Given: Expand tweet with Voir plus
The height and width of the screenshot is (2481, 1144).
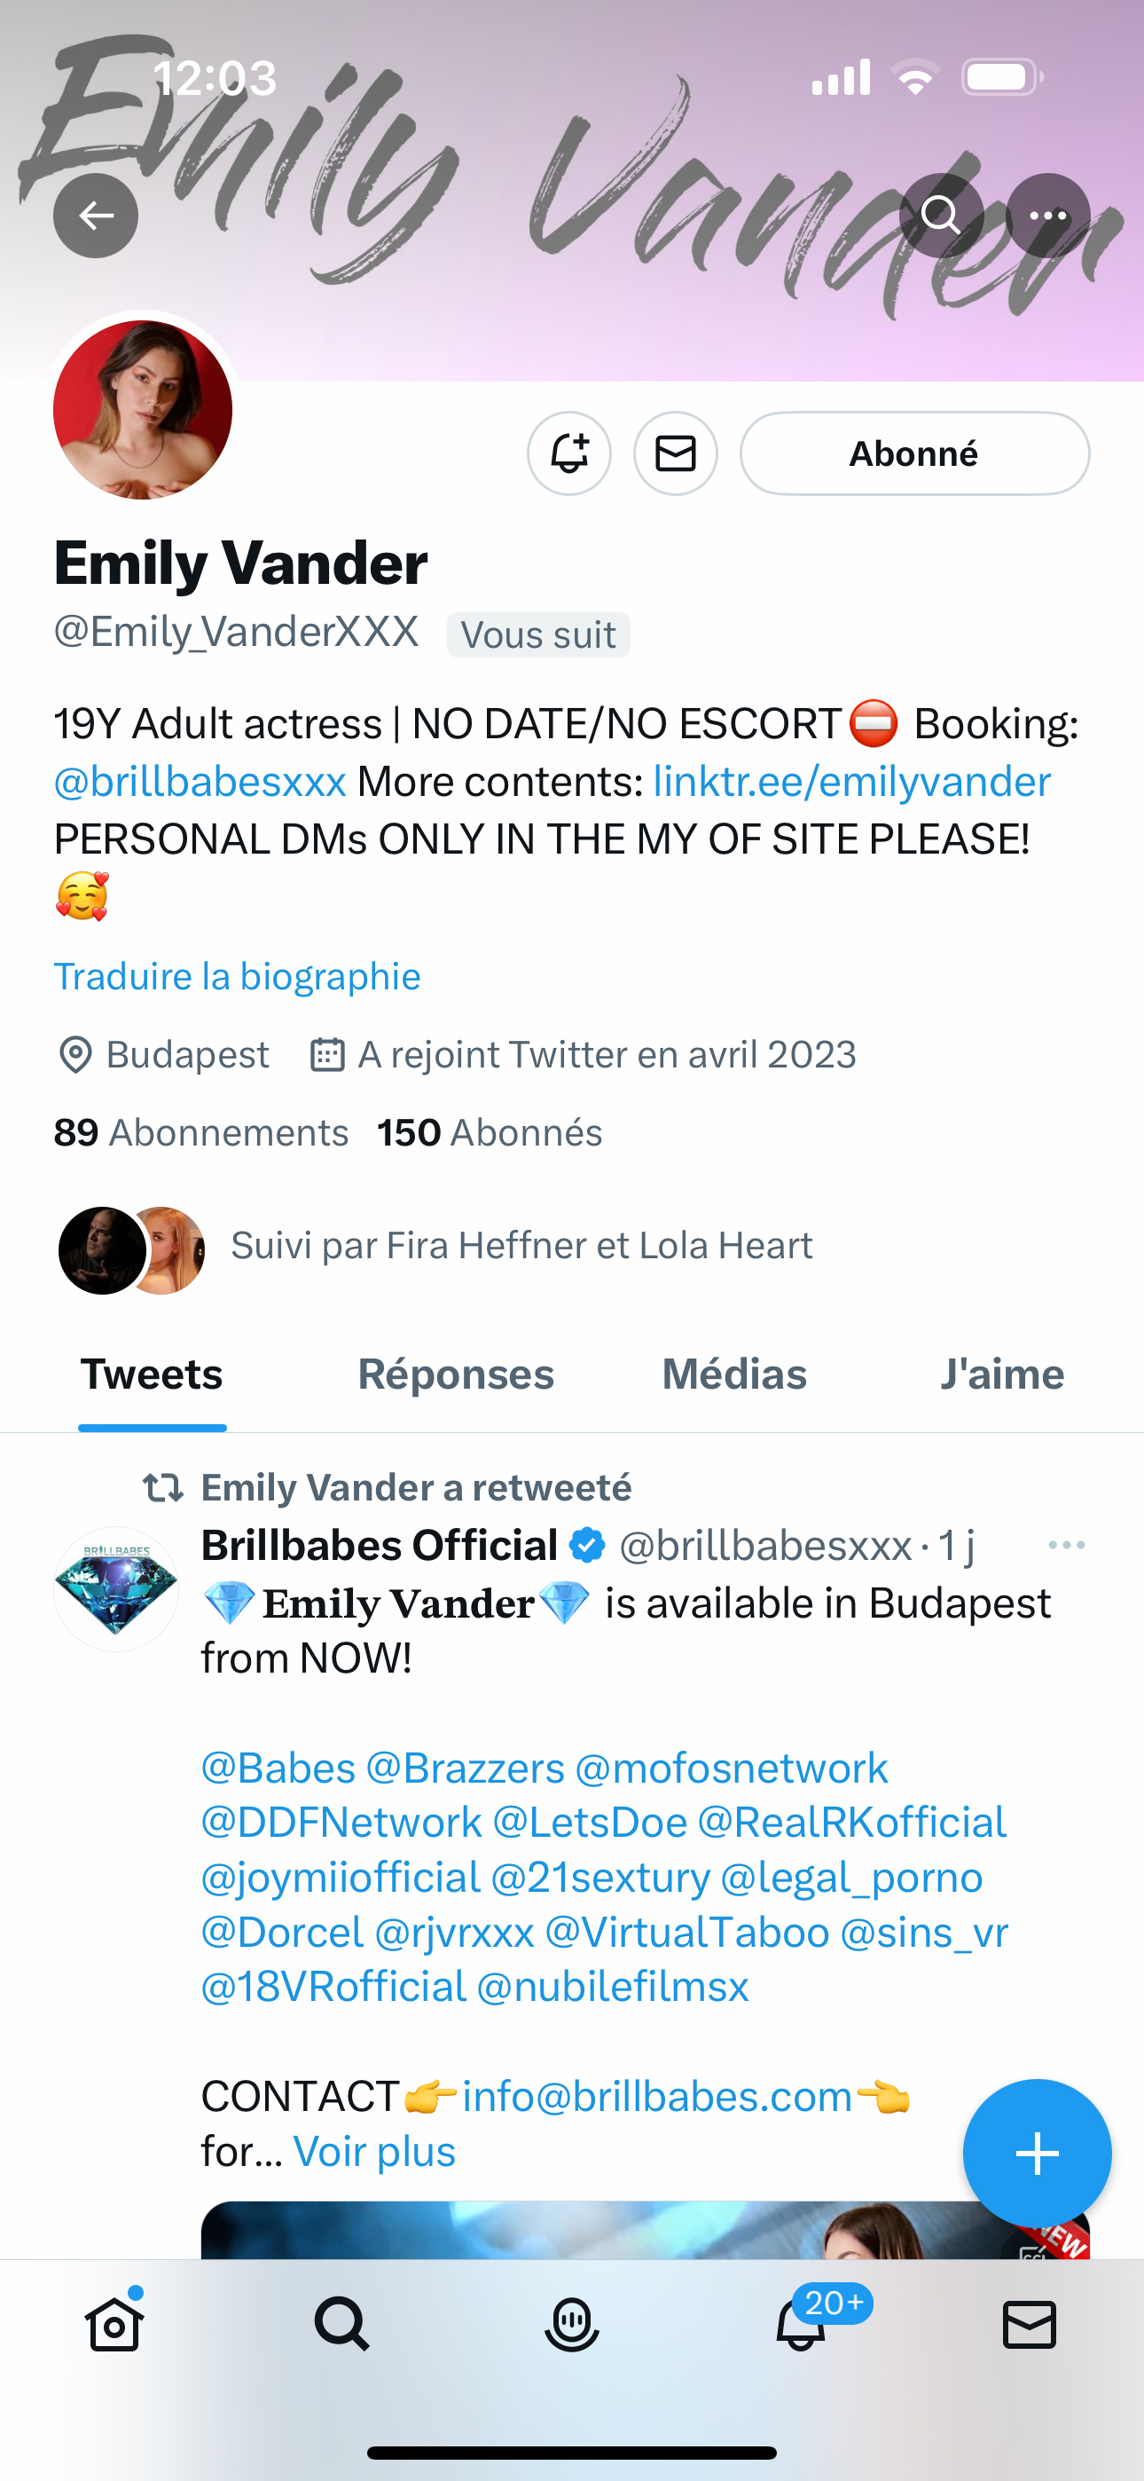Looking at the screenshot, I should tap(373, 2152).
